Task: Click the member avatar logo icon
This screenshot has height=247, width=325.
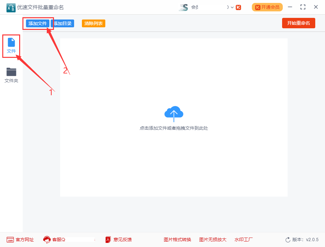Action: tap(184, 7)
